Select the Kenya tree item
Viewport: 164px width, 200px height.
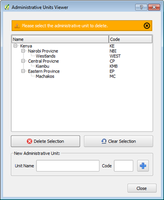(26, 46)
